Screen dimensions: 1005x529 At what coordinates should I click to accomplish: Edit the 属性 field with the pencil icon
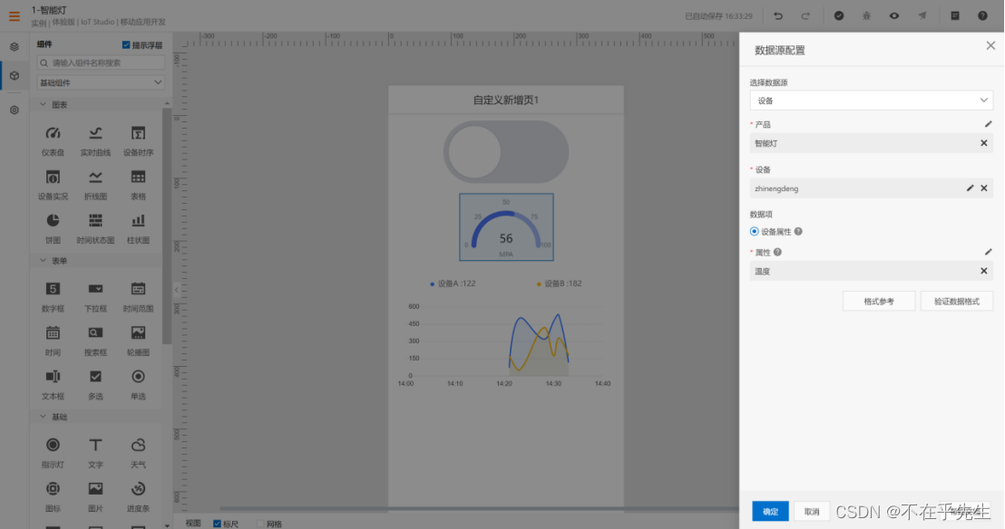(988, 252)
